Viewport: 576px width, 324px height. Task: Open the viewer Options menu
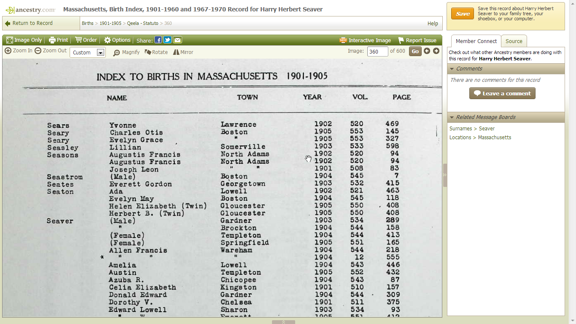coord(117,40)
